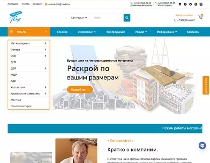Click the man's portrait photo
Viewport: 210px width, 163px height.
pos(76,151)
